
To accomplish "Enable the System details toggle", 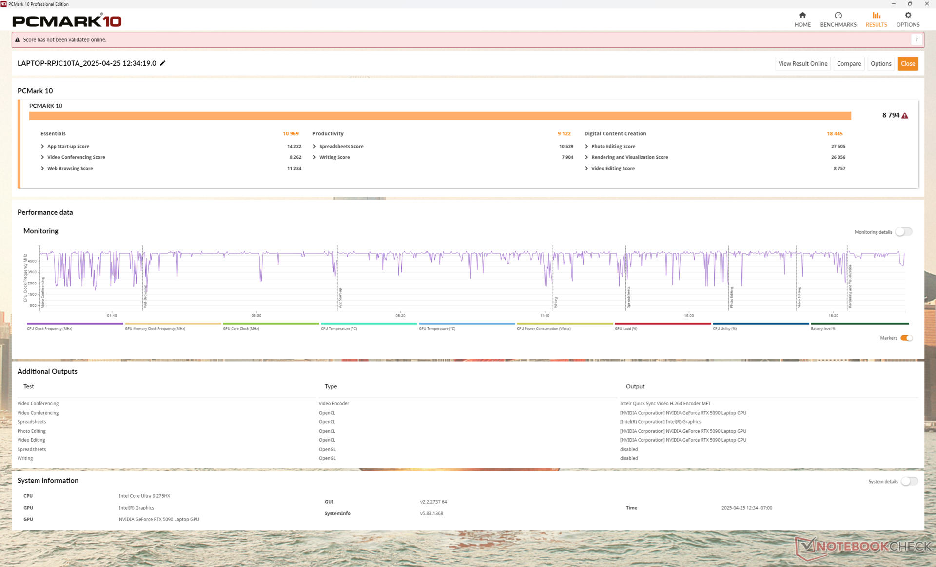I will (x=909, y=481).
